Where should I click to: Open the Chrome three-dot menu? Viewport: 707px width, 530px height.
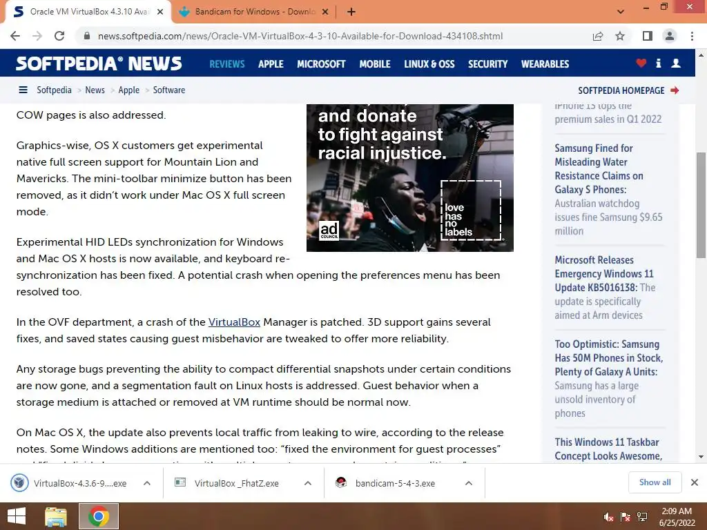[692, 36]
